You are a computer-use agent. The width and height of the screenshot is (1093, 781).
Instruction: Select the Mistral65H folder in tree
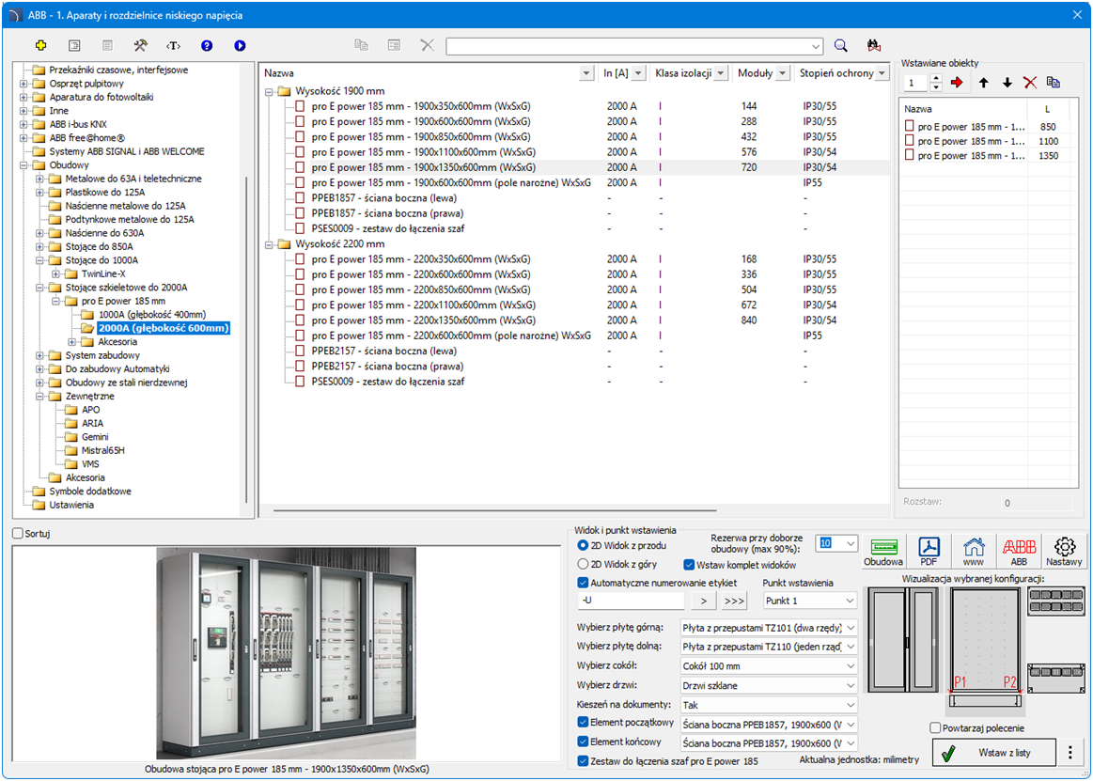[102, 450]
